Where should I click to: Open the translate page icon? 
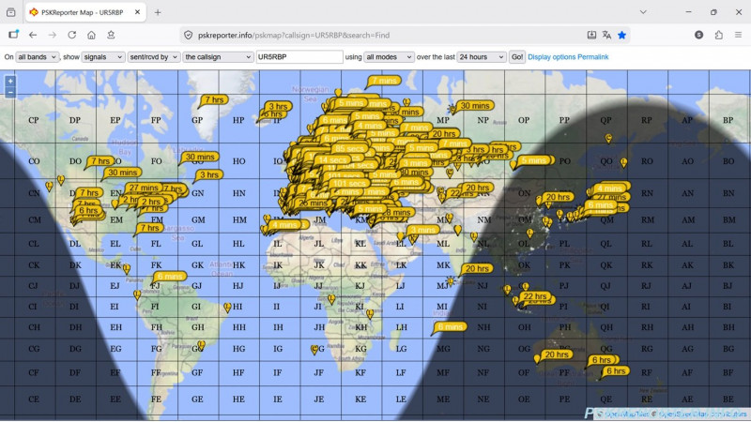pos(606,35)
